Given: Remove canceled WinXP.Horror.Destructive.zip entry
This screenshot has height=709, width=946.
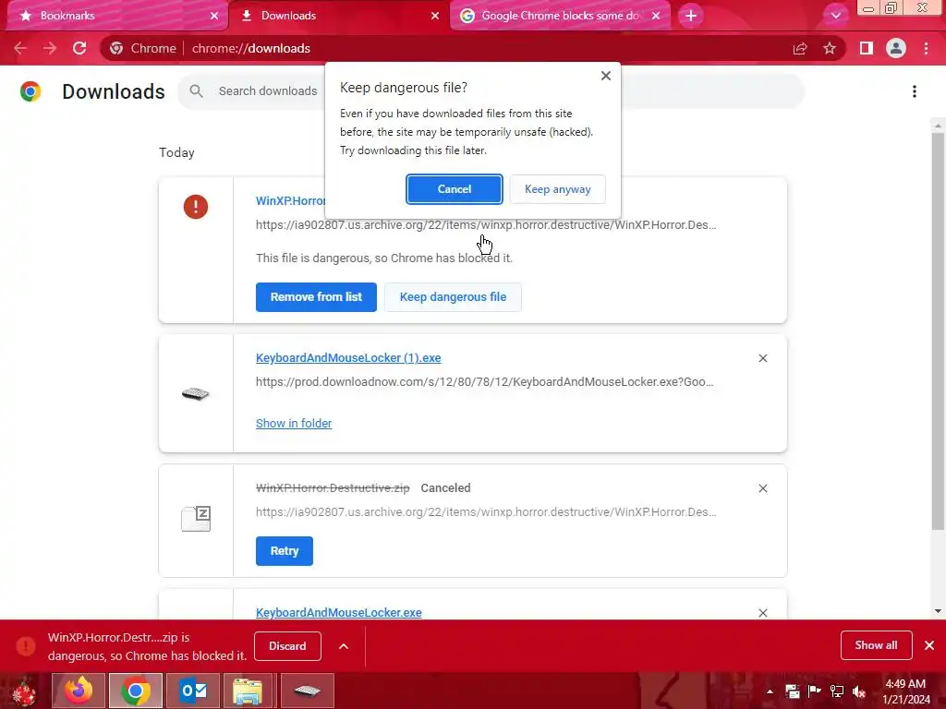Looking at the screenshot, I should pyautogui.click(x=762, y=488).
